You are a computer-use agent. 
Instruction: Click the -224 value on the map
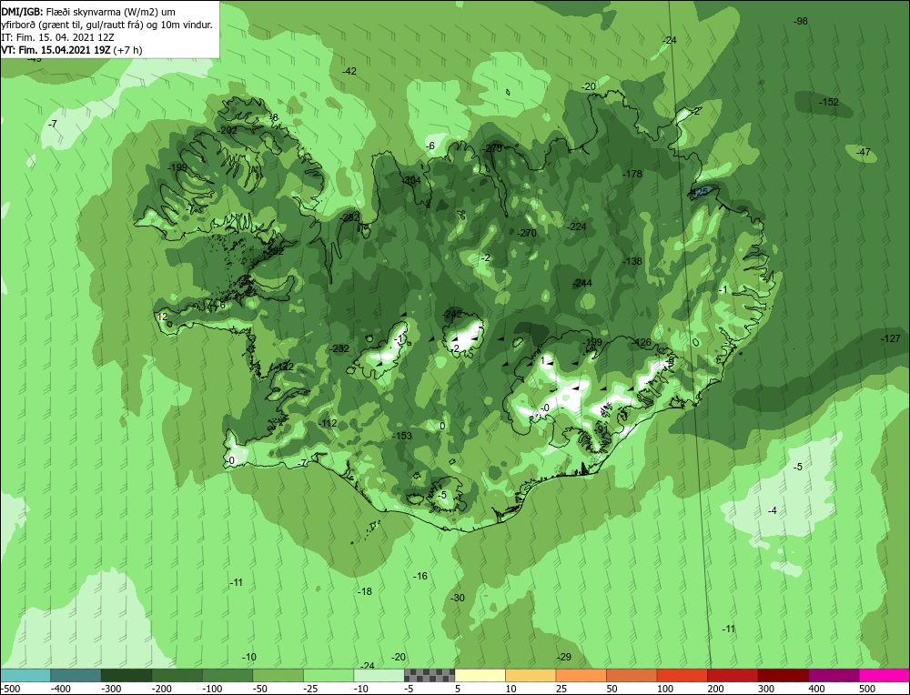(576, 227)
